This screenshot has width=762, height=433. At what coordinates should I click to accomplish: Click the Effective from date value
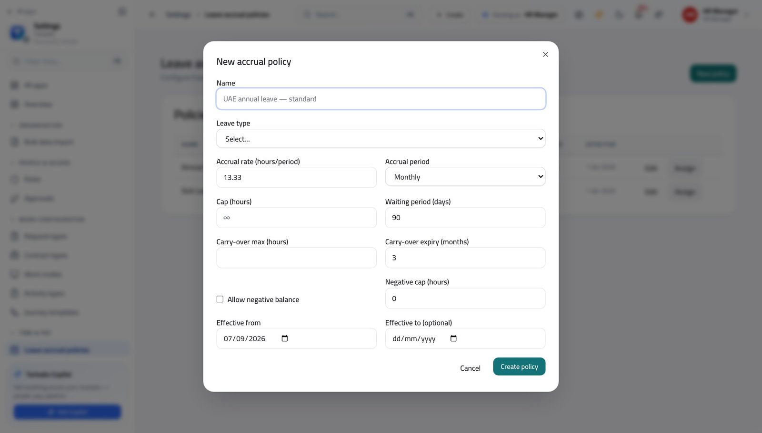(244, 339)
